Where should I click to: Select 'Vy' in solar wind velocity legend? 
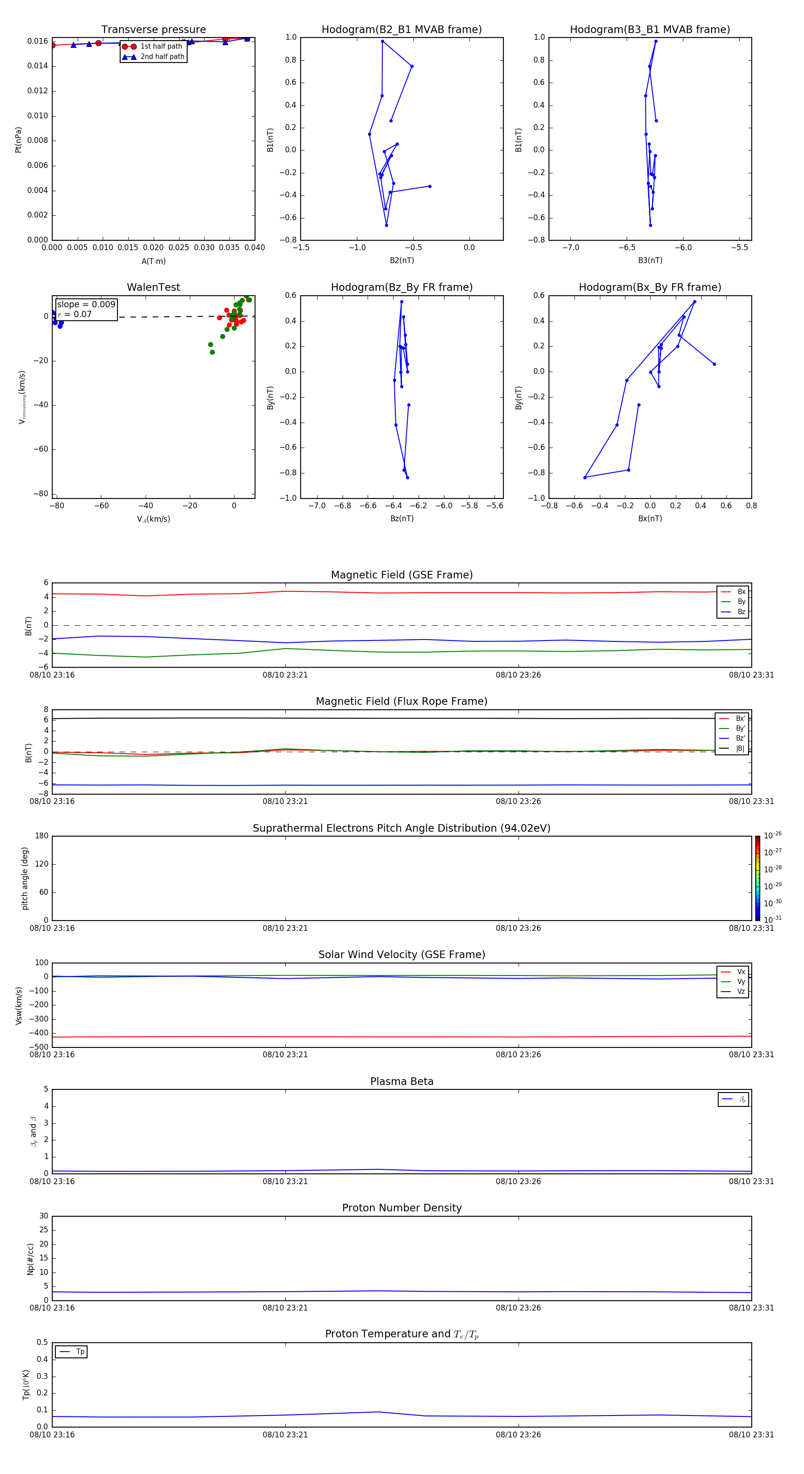pos(733,981)
